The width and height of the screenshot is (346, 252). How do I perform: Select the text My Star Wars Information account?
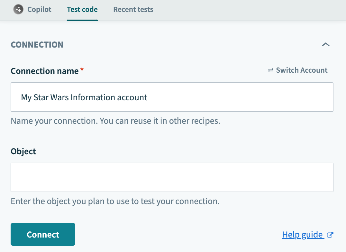pos(84,97)
